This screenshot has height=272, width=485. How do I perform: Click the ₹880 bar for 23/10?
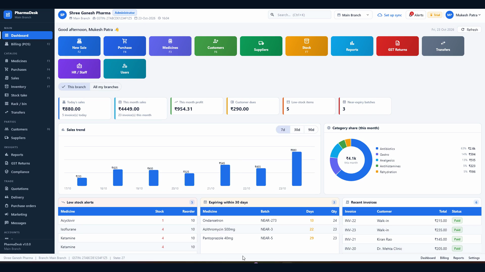click(297, 169)
